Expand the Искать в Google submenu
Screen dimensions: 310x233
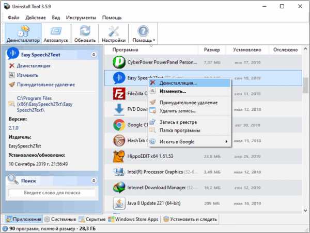coord(190,142)
